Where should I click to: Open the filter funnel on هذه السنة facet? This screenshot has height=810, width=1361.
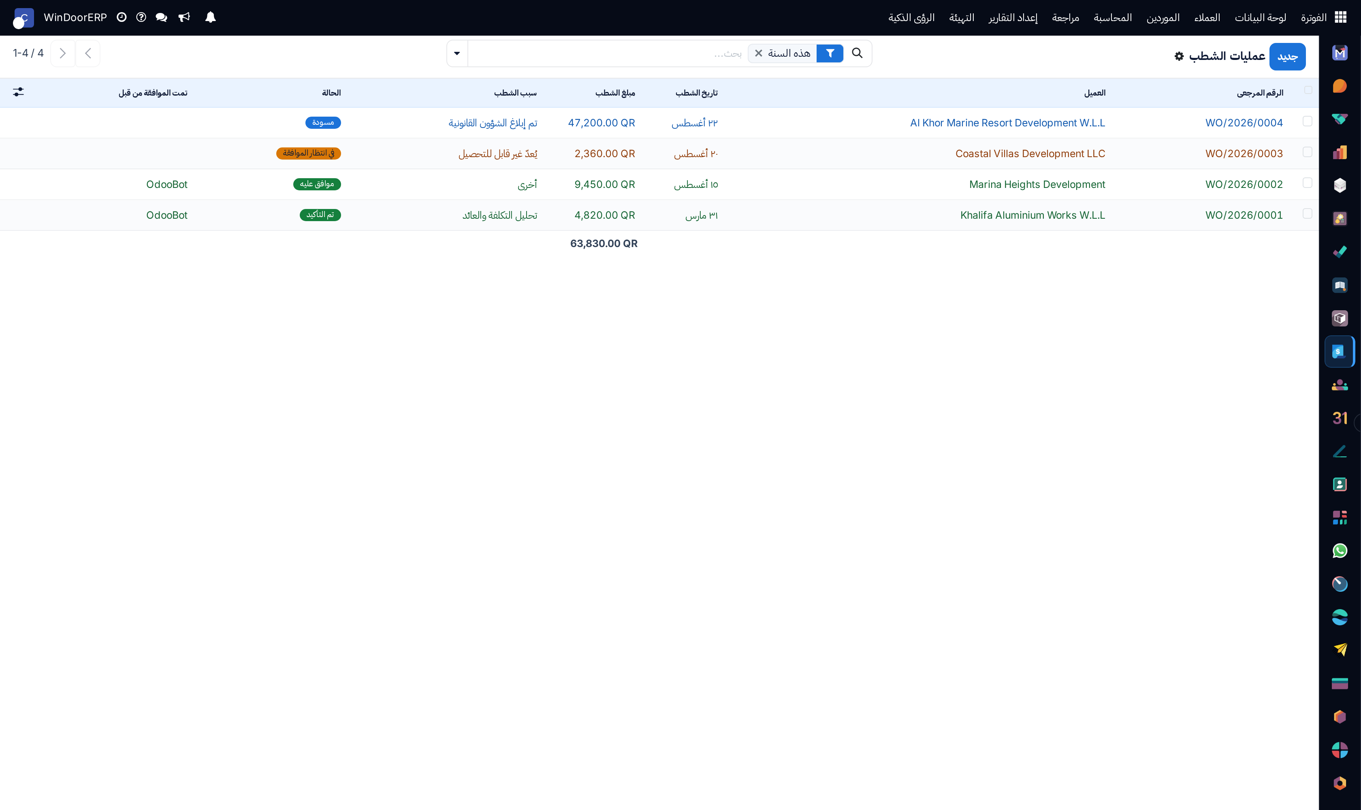click(830, 53)
